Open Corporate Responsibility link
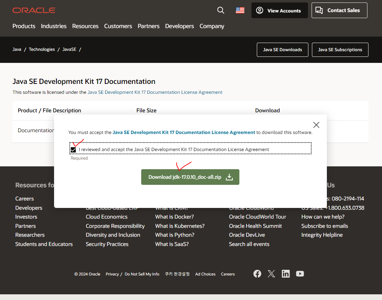382x300 pixels. pos(115,226)
